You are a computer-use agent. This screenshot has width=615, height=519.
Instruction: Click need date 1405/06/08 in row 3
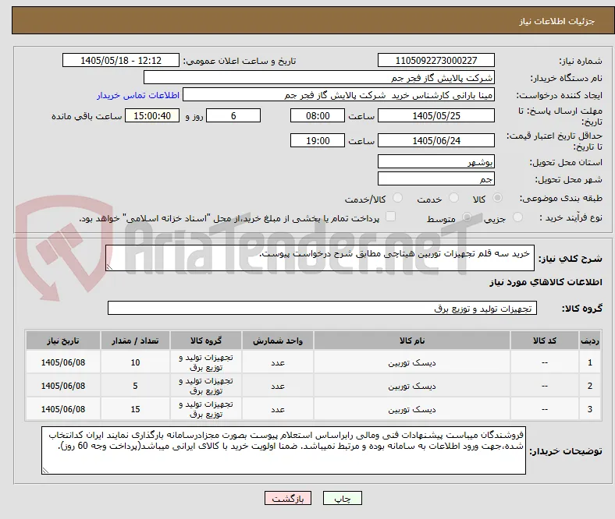(63, 409)
